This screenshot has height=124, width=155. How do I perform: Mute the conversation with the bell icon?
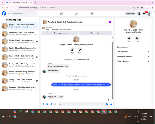(129, 38)
